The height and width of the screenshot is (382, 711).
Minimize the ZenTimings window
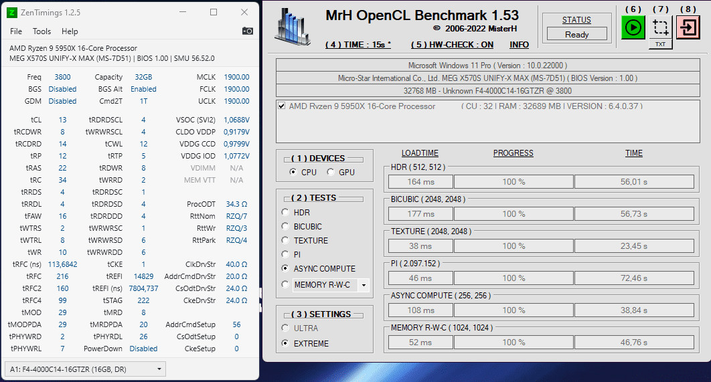click(183, 12)
